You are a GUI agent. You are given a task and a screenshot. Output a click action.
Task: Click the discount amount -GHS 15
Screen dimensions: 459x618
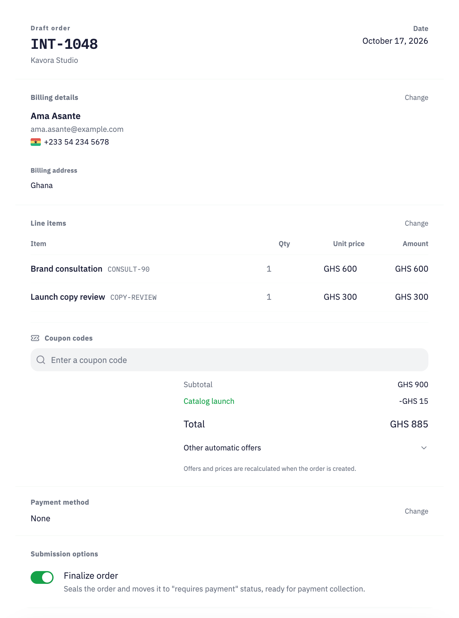413,401
